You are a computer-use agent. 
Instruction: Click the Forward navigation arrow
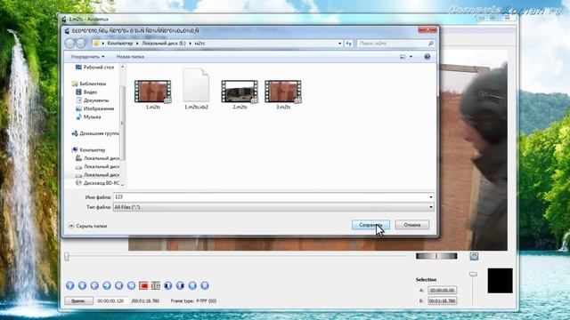(x=81, y=44)
